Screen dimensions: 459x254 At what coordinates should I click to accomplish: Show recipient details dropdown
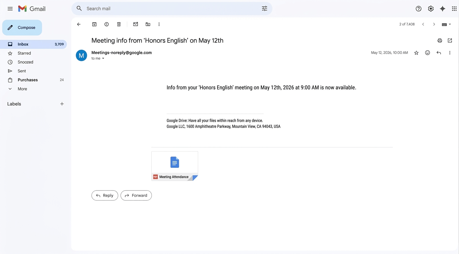tap(103, 59)
